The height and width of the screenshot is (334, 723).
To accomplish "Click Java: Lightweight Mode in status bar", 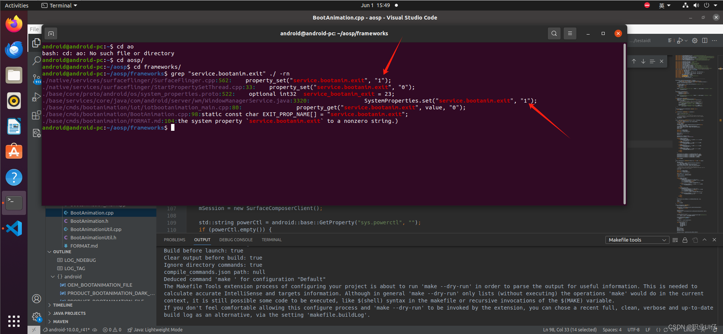I will coord(155,330).
